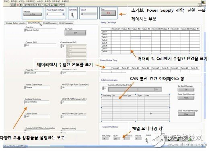Click the LR BUS Switch OFF selector
Screen dimensions: 210x151
click(37, 116)
